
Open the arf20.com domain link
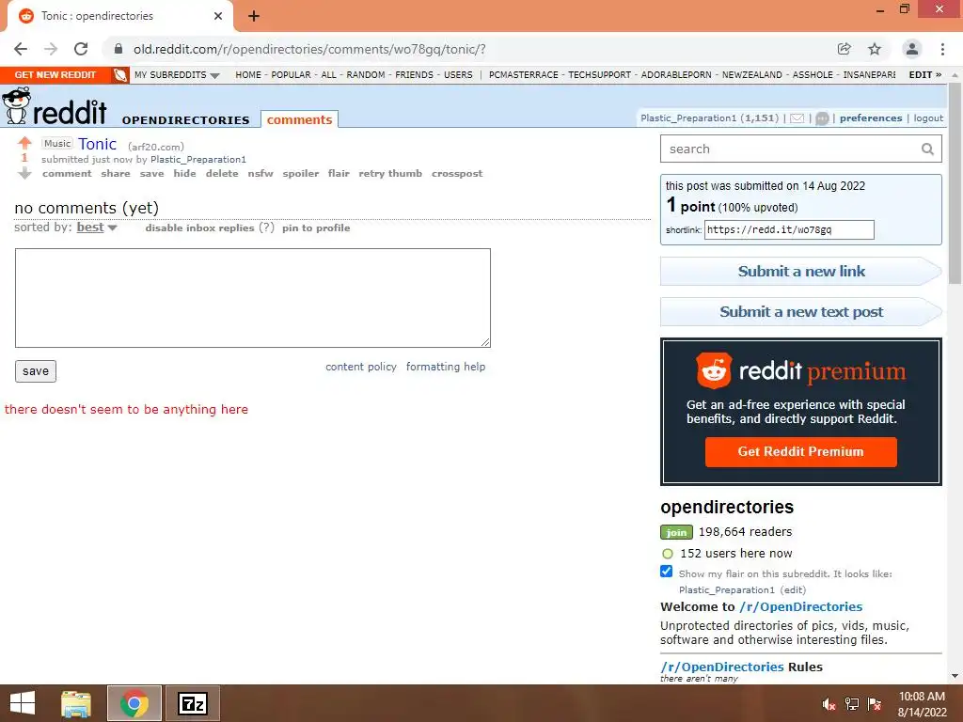156,147
